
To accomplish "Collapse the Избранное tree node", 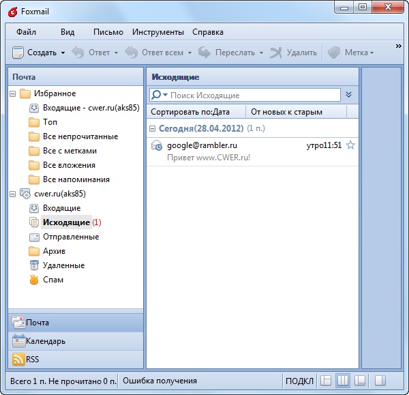I will tap(13, 93).
